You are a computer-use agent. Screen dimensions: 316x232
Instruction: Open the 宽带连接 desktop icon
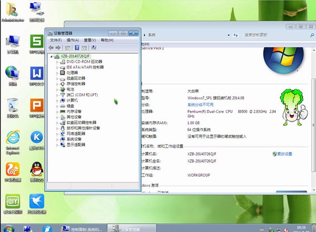pyautogui.click(x=37, y=12)
